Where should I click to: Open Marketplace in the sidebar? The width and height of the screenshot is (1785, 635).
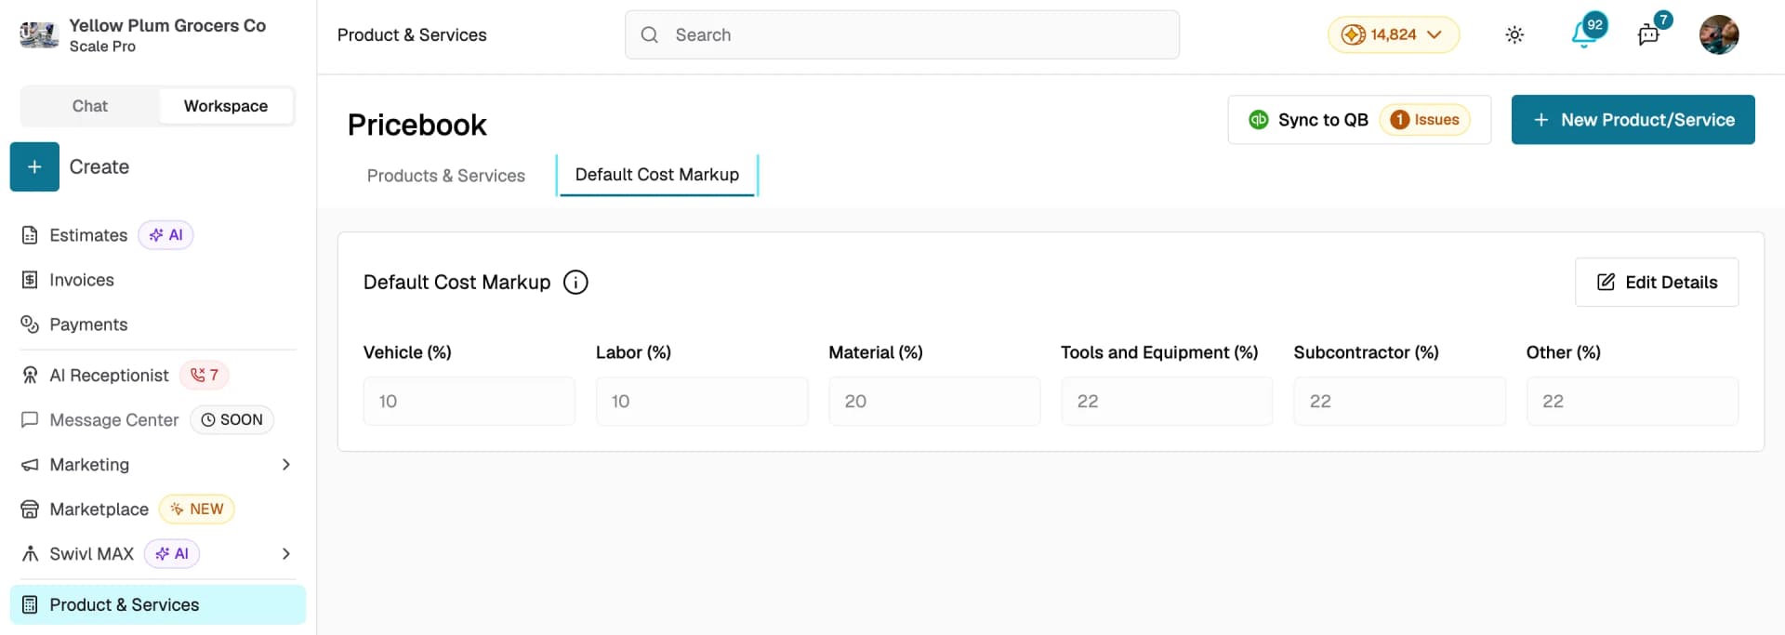(99, 509)
